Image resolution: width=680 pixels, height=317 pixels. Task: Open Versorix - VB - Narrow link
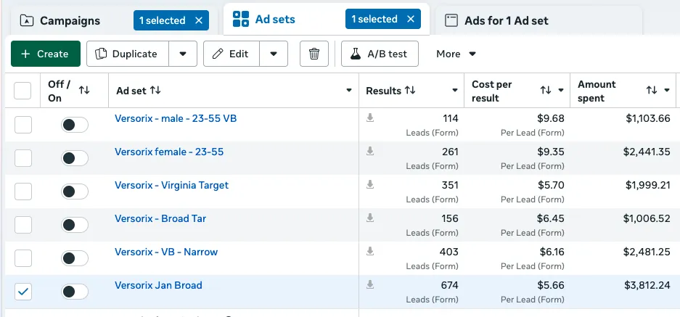(x=166, y=252)
